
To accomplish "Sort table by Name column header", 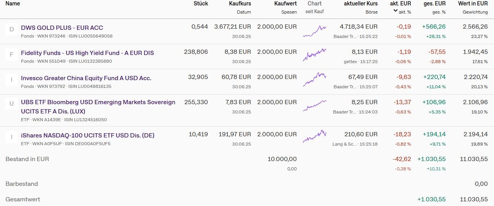I will point(13,3).
